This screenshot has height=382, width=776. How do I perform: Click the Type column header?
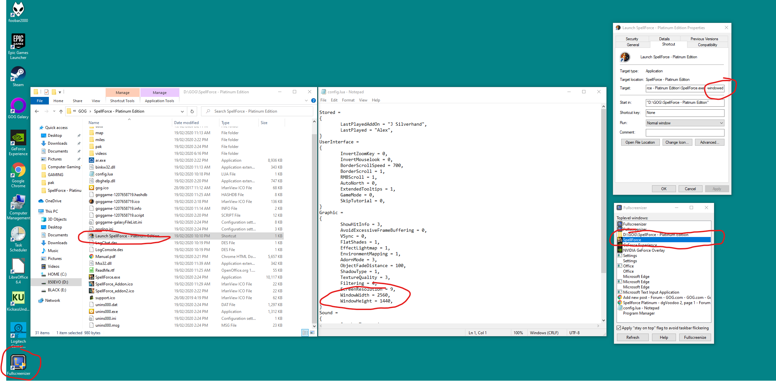click(225, 123)
